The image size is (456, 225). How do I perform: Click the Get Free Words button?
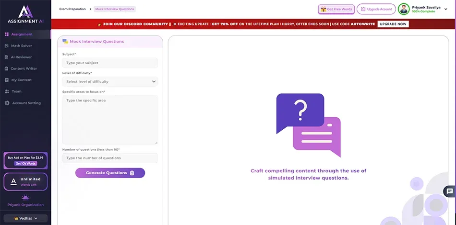coord(336,9)
